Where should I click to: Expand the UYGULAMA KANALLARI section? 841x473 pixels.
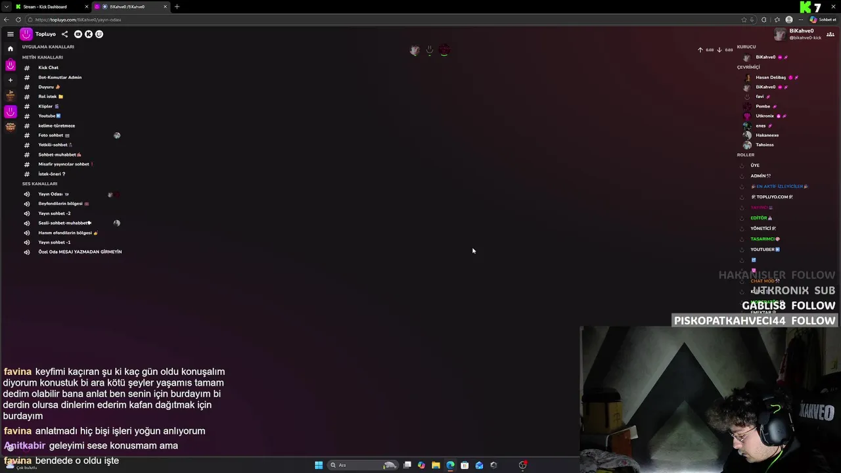point(48,47)
